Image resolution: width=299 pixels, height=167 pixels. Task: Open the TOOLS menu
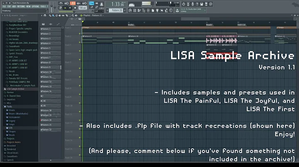(x=43, y=7)
